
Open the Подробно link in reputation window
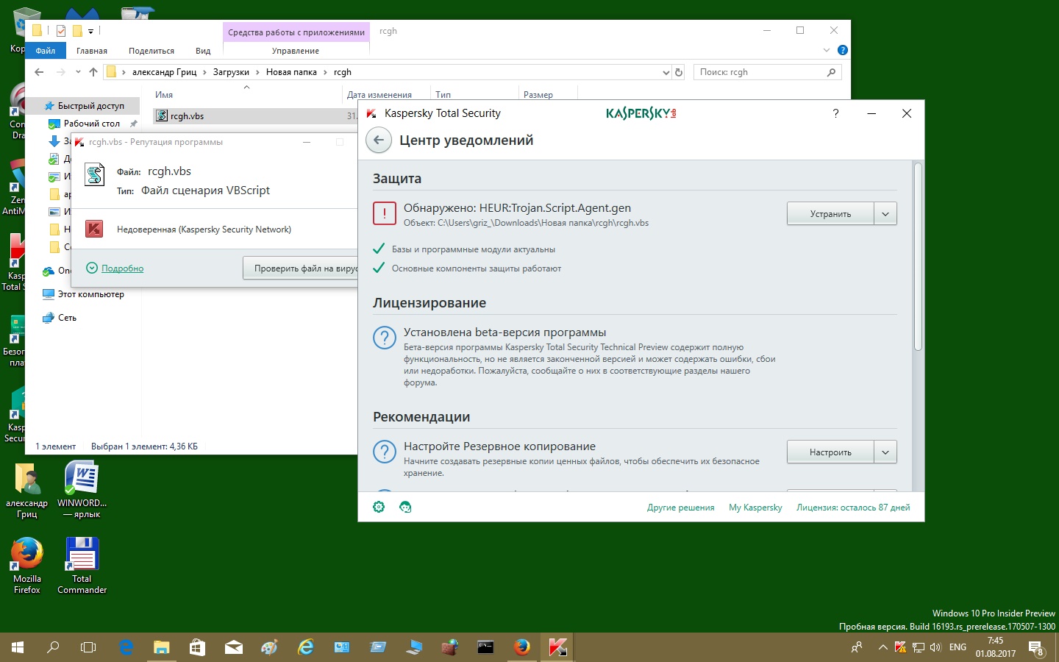tap(122, 268)
